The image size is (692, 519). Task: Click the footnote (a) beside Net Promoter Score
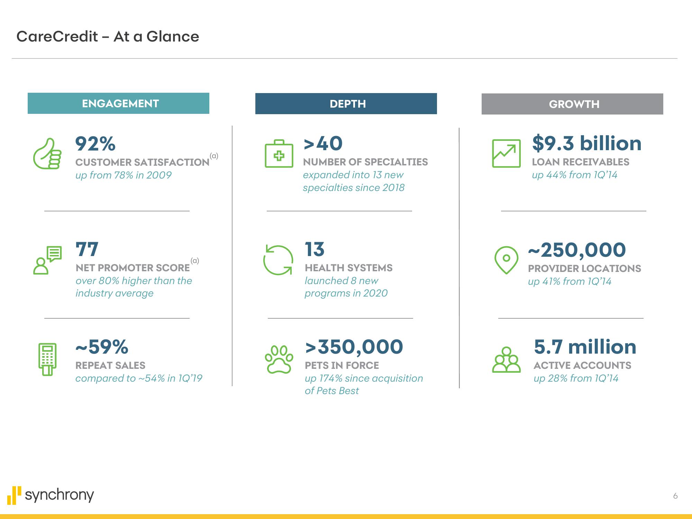point(195,261)
